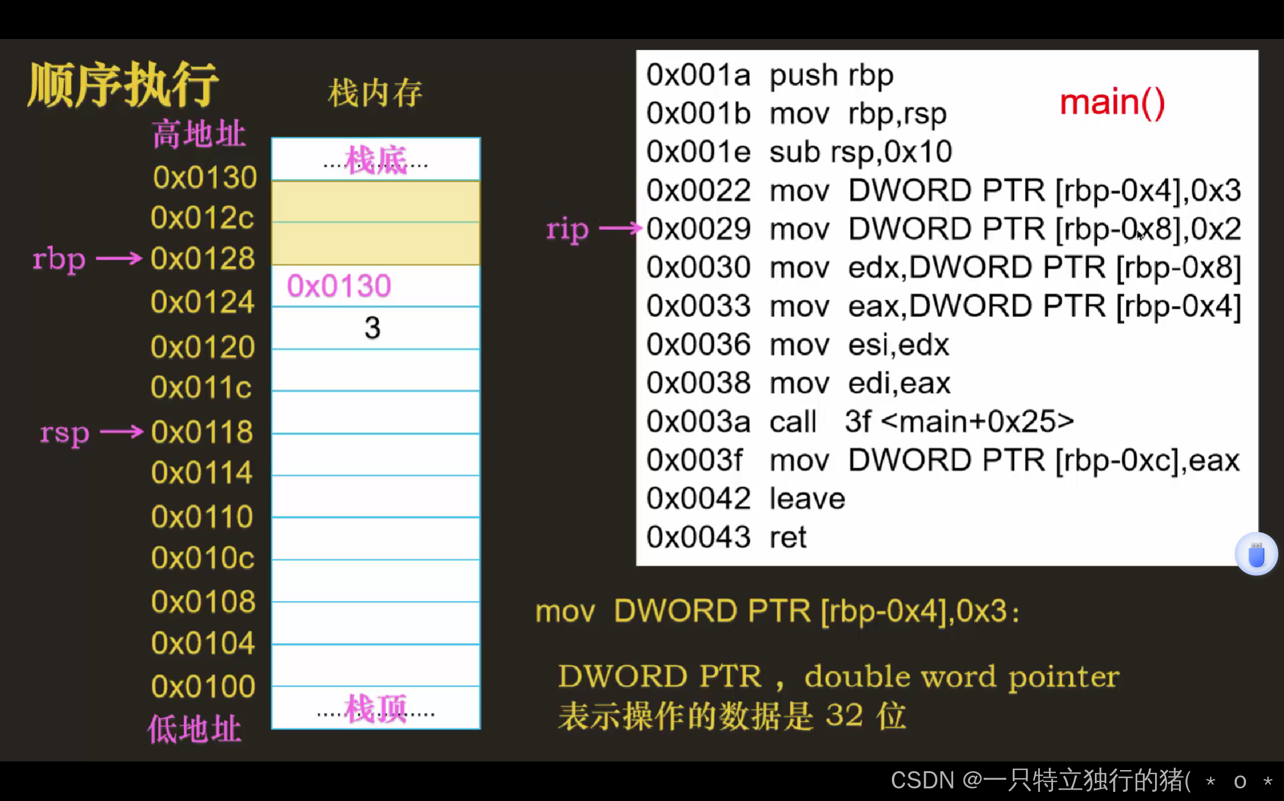
Task: Toggle the 高地址 high-address label
Action: pos(198,133)
